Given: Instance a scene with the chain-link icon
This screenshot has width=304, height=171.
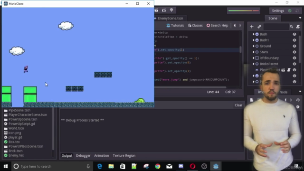Looking at the screenshot, I should [259, 27].
